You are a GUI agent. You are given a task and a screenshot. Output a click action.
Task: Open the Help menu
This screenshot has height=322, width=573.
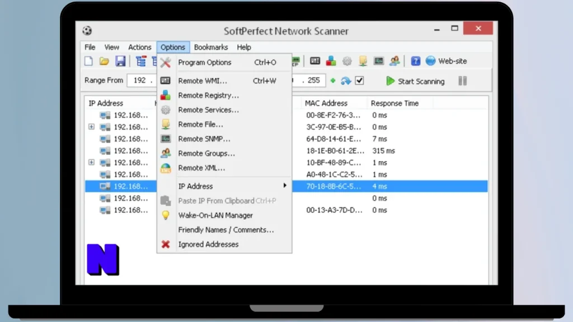coord(244,47)
